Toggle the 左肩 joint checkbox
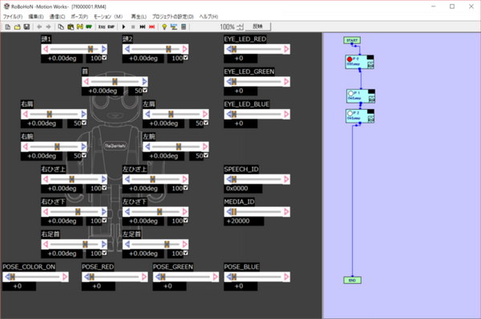 click(x=206, y=123)
